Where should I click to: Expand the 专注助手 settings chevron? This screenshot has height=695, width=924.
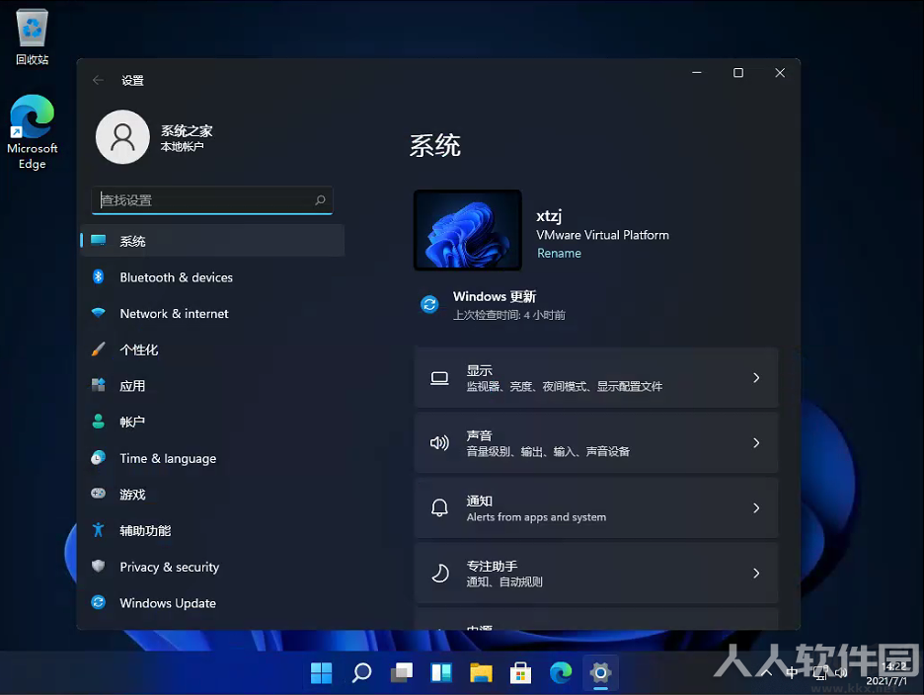[x=756, y=573]
